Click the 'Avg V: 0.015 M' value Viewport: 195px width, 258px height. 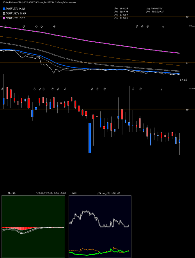point(154,9)
